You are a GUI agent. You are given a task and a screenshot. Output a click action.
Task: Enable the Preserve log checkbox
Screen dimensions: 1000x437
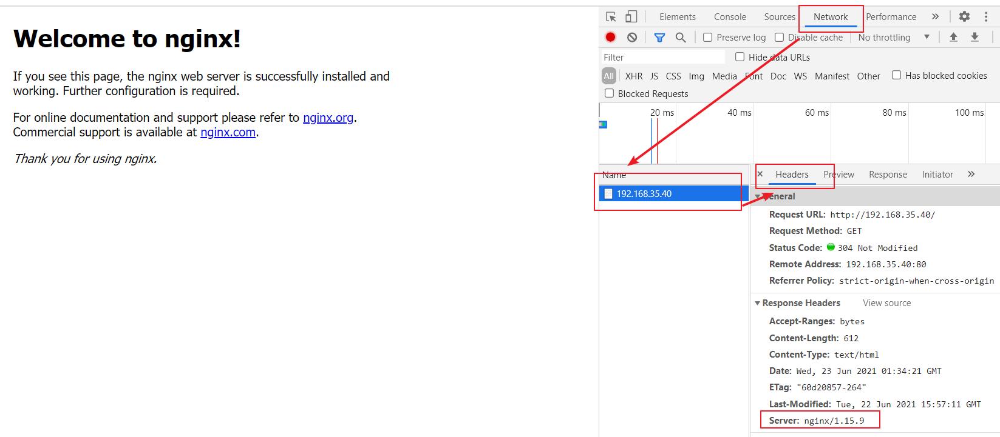pyautogui.click(x=707, y=37)
